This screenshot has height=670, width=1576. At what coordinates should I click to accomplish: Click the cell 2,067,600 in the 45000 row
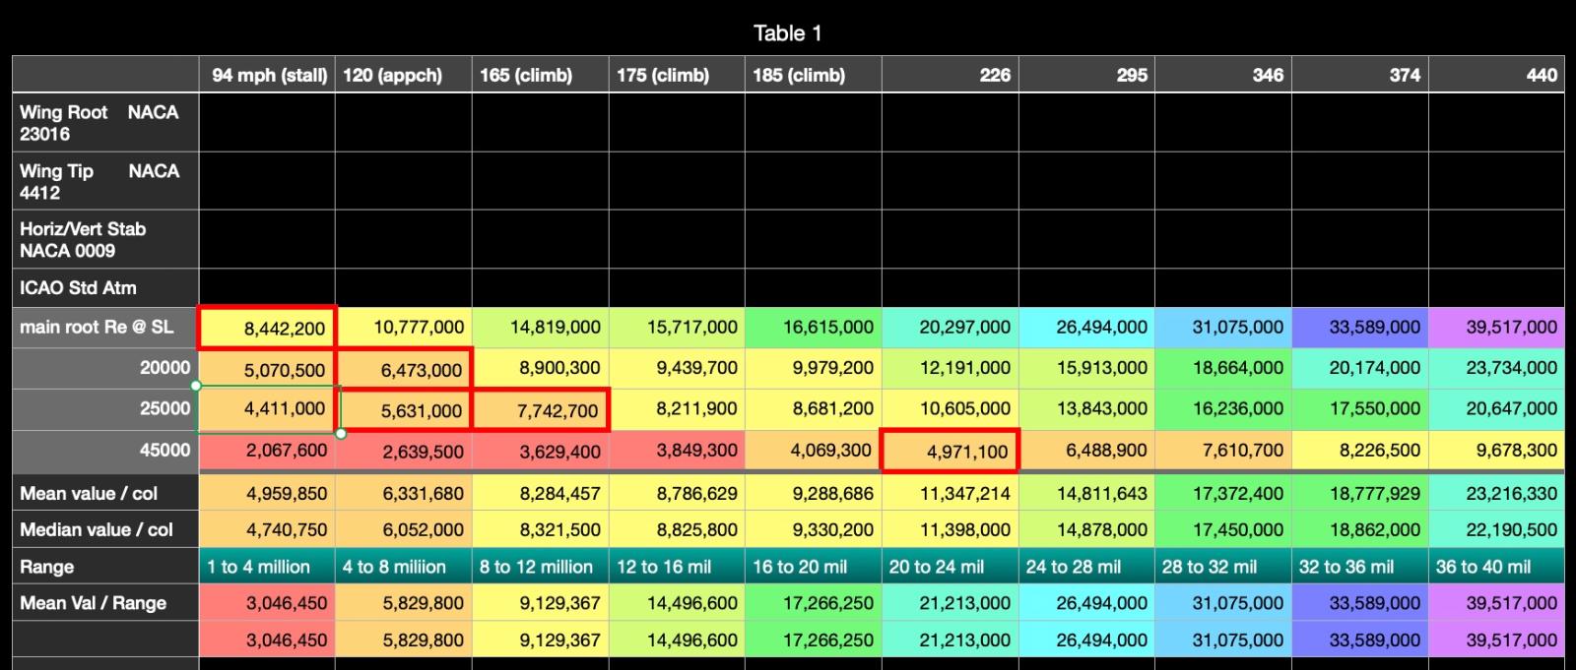tap(267, 451)
